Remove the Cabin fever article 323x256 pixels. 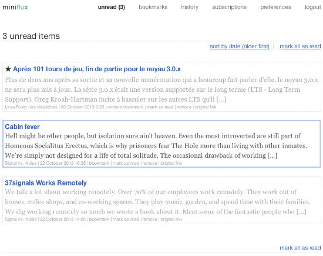[x=150, y=163]
